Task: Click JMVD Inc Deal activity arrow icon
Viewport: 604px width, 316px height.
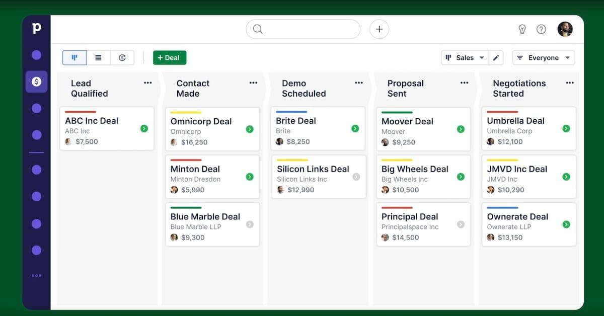Action: (x=566, y=177)
